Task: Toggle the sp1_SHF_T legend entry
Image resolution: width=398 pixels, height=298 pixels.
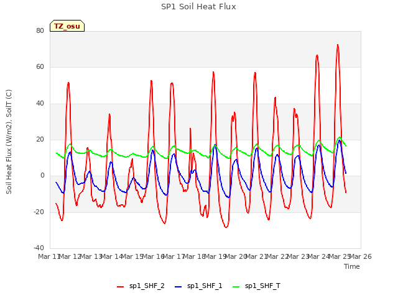Action: click(256, 286)
